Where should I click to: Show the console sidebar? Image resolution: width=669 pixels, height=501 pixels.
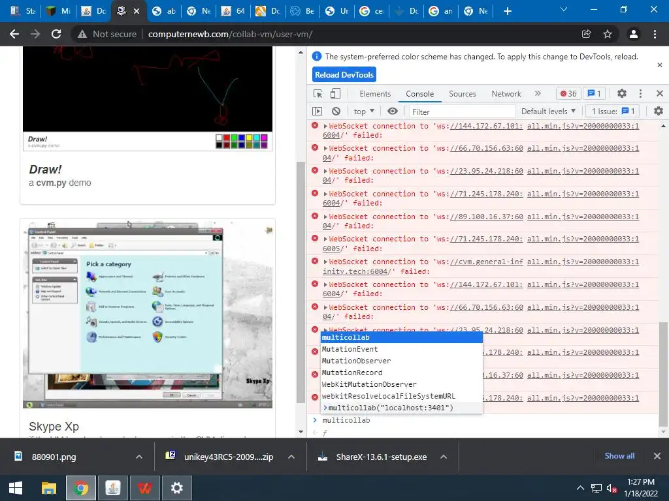click(317, 111)
